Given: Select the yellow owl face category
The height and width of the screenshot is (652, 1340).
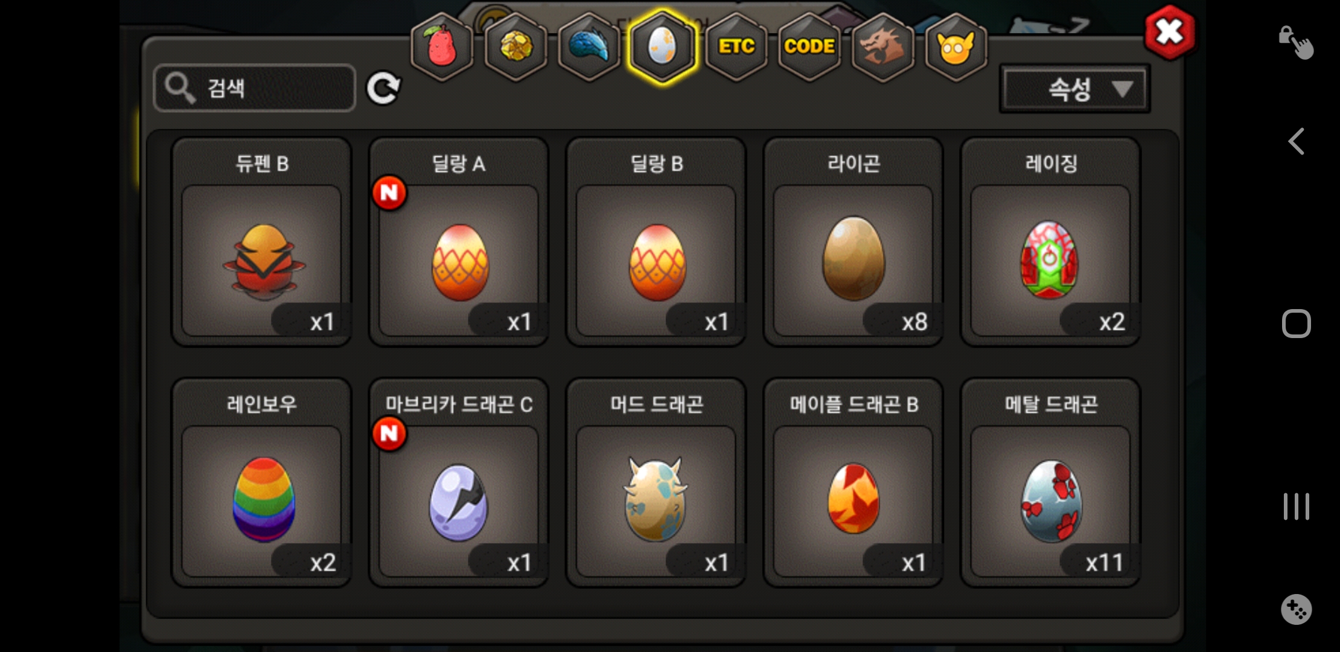Looking at the screenshot, I should (x=956, y=46).
